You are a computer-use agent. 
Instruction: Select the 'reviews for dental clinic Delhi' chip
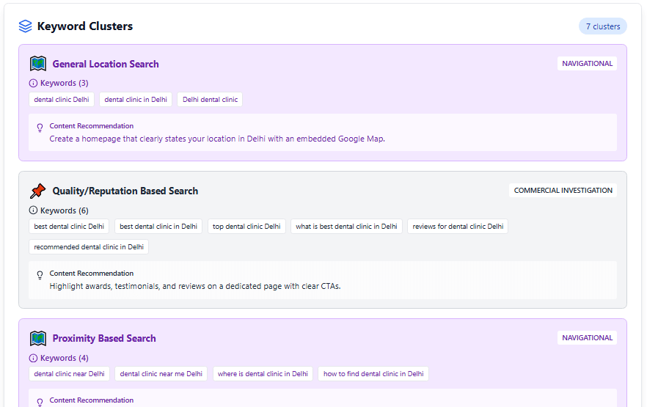tap(458, 227)
